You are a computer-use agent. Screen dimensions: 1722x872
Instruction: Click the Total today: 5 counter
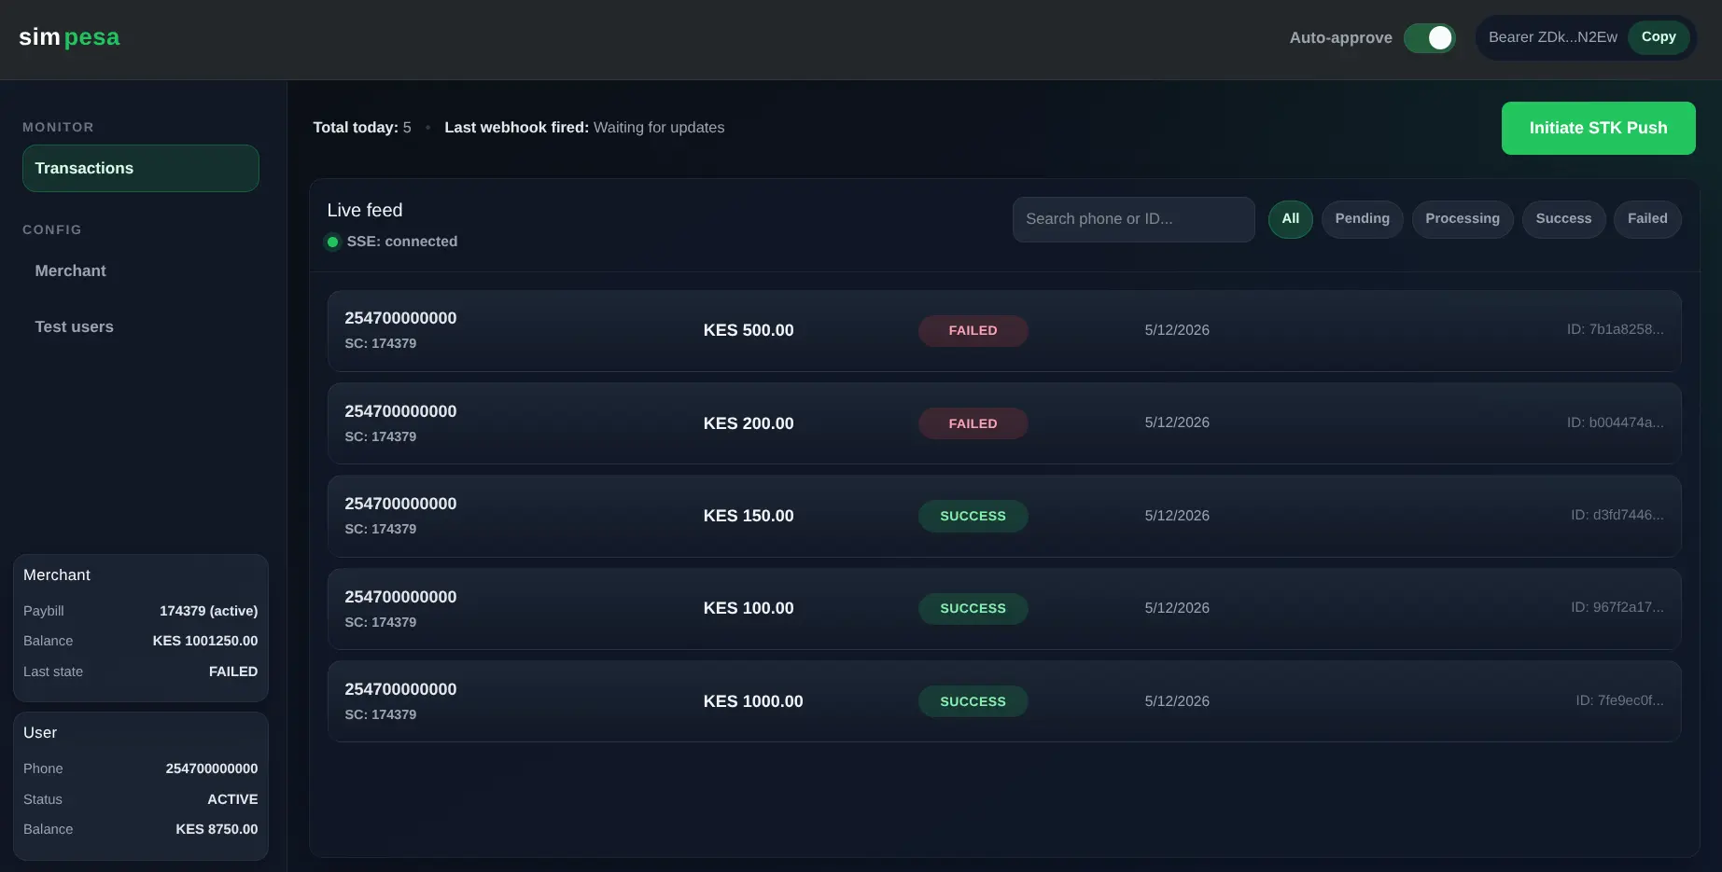pos(361,128)
